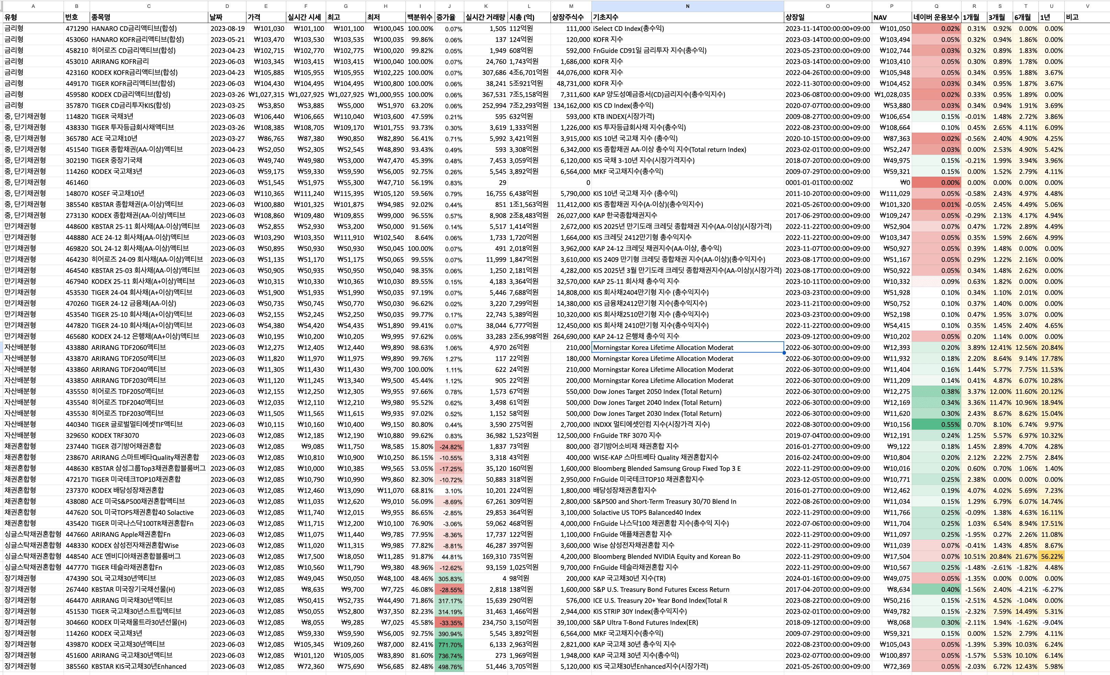Image resolution: width=1110 pixels, height=675 pixels.
Task: Select price cell ₩1,027,315
Action: pyautogui.click(x=266, y=95)
